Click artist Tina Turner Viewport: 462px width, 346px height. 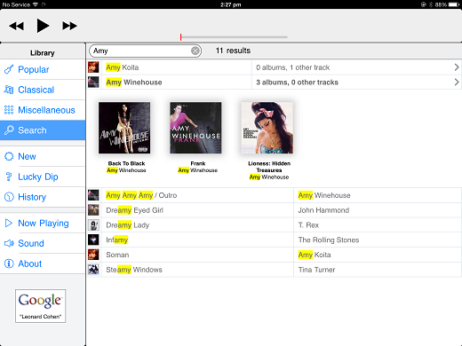pos(316,270)
